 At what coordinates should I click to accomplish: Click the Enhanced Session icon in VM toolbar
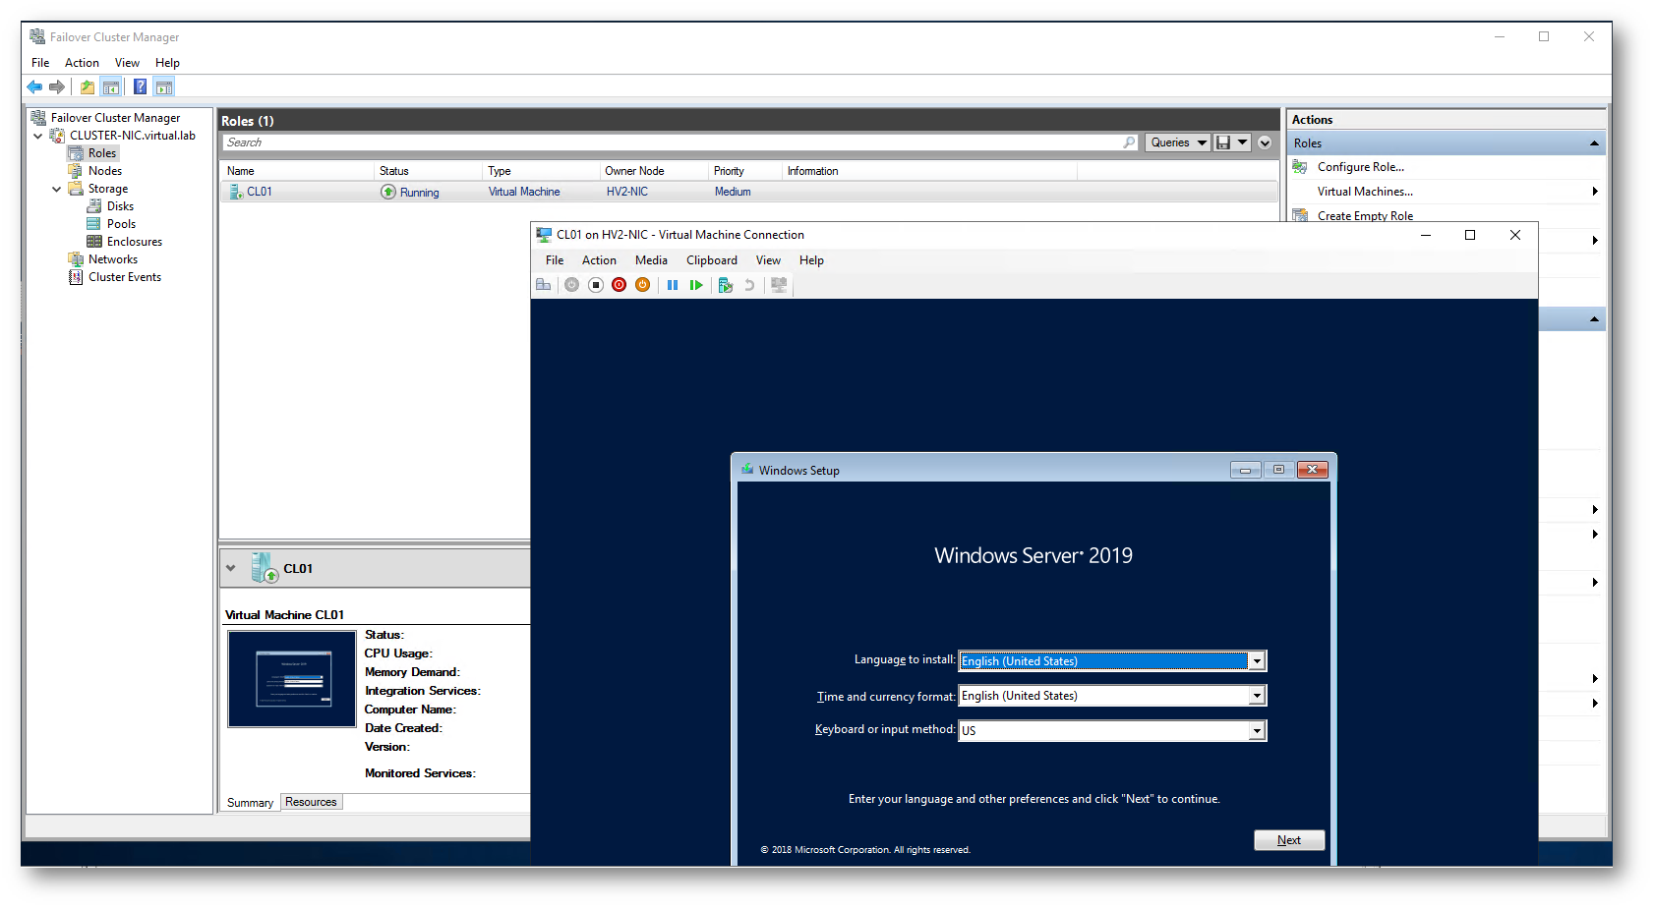[x=779, y=285]
